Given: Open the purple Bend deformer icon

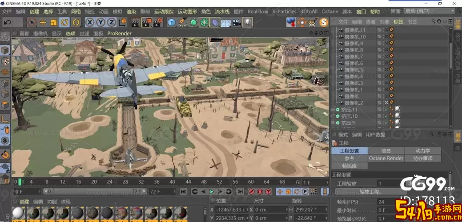Looking at the screenshot, I should [215, 22].
